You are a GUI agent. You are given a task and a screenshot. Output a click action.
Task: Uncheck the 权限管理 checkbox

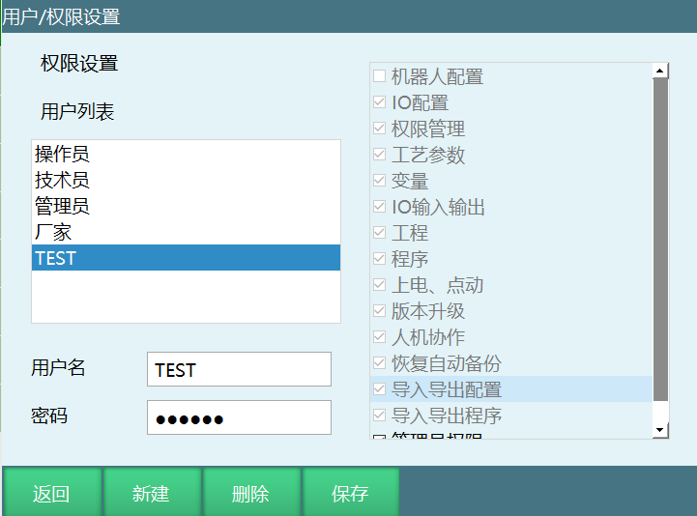tap(380, 129)
